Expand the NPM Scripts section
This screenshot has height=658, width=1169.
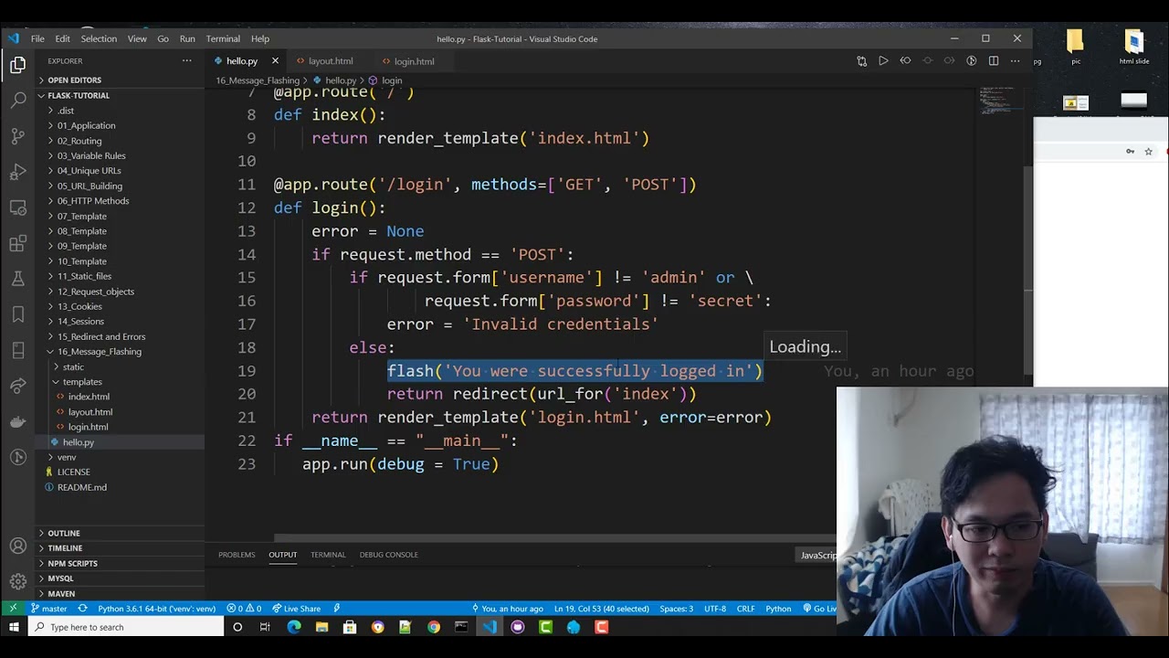(x=121, y=563)
